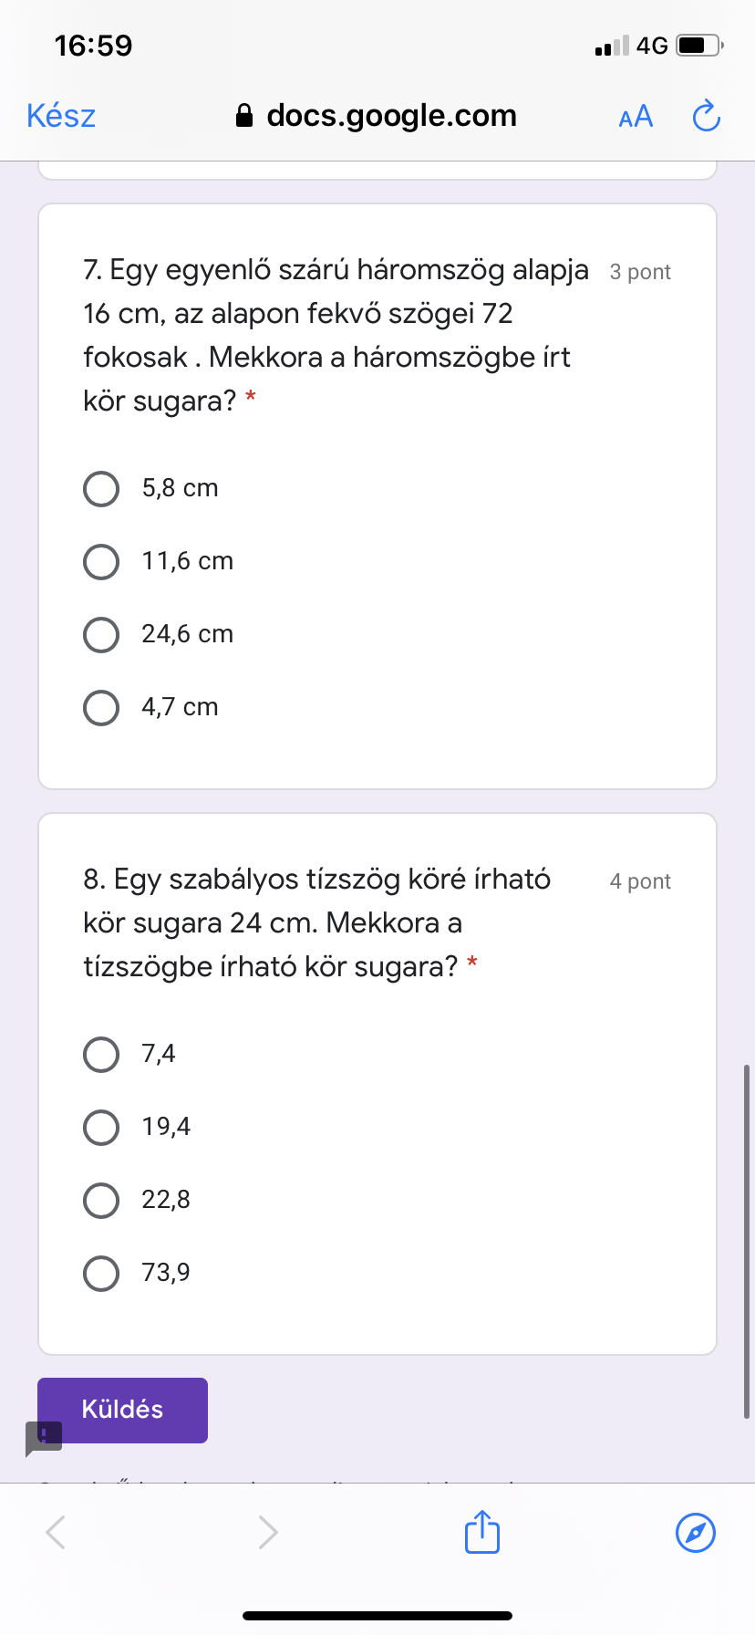
Task: Choose 7,4 for question 8
Action: coord(101,1055)
